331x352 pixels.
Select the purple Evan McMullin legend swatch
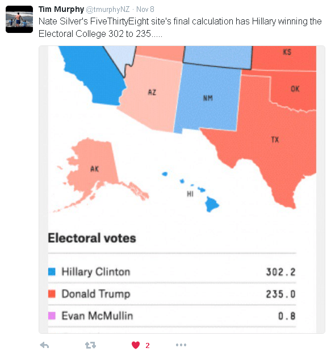[52, 316]
